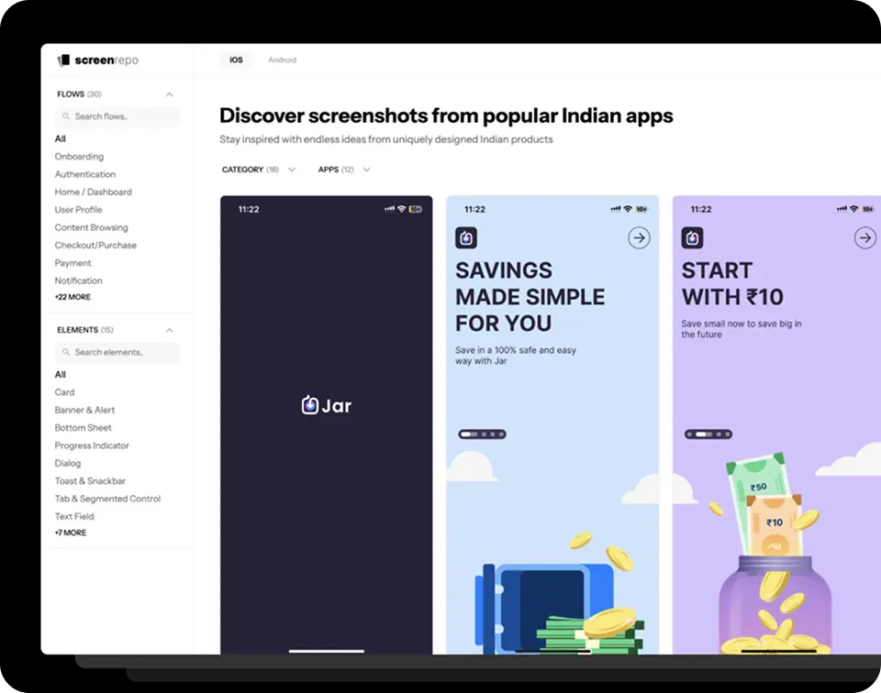Click the magnifier icon in Search flows
Image resolution: width=881 pixels, height=693 pixels.
pyautogui.click(x=66, y=116)
